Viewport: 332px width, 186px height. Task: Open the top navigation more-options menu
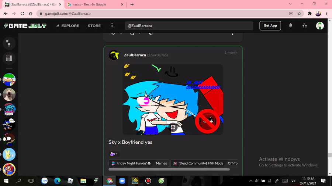point(112,25)
